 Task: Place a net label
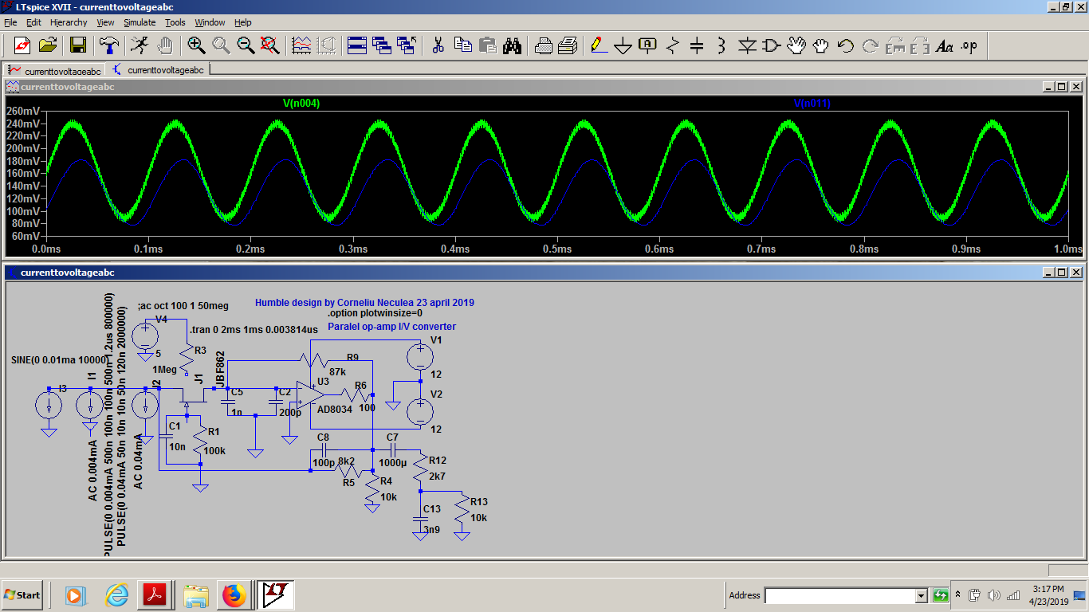[x=648, y=45]
